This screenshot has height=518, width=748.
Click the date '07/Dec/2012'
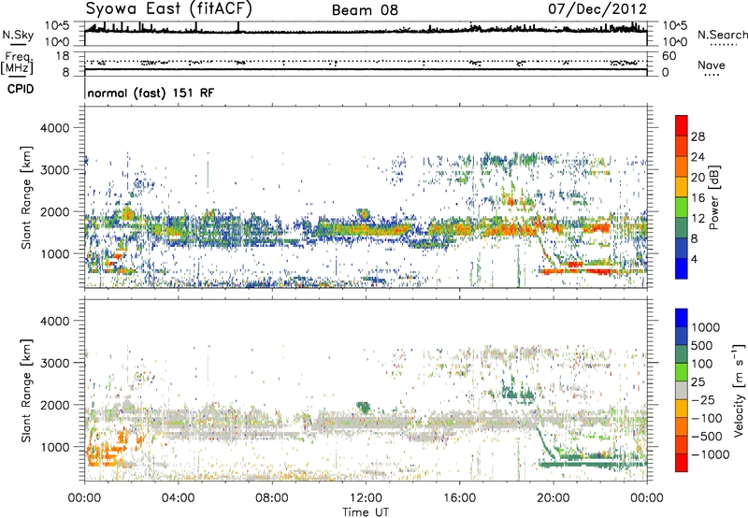pos(597,9)
